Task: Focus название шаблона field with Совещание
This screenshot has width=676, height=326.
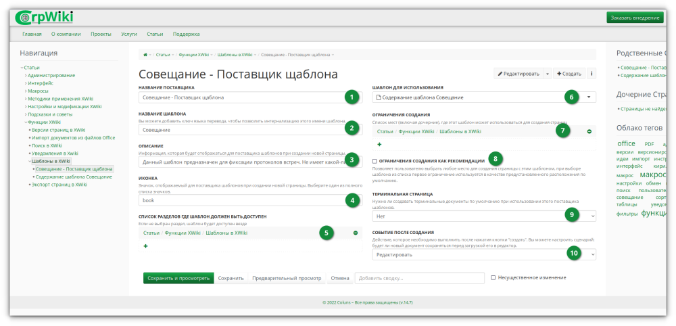Action: click(x=251, y=130)
